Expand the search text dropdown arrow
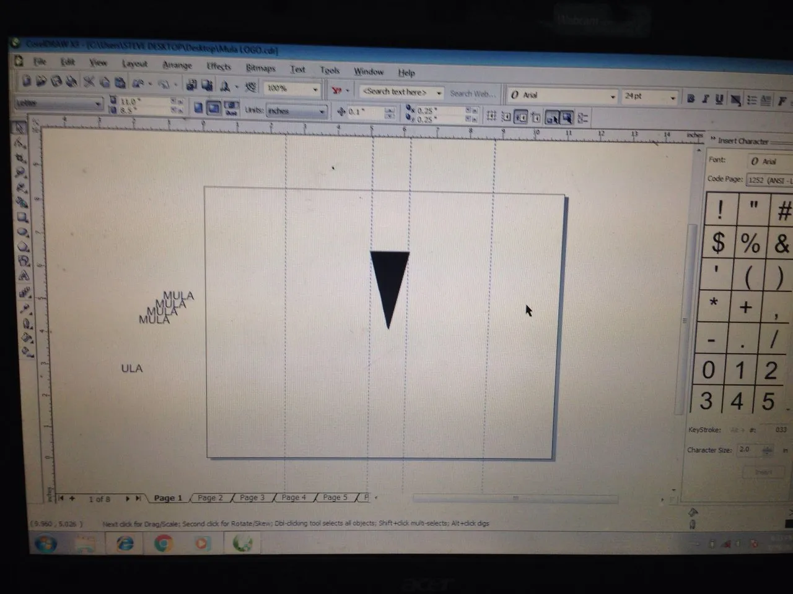This screenshot has height=594, width=793. pos(439,93)
